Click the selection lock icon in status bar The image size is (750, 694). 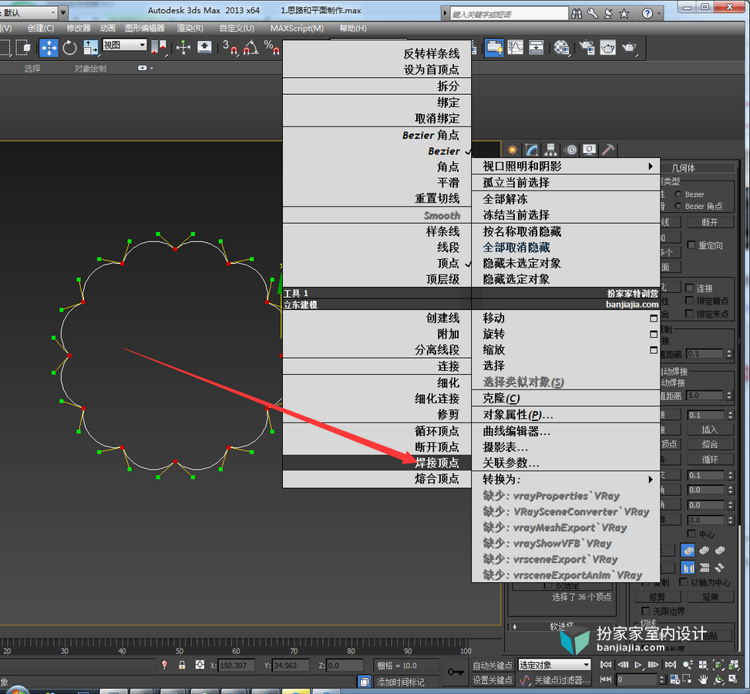(x=182, y=665)
